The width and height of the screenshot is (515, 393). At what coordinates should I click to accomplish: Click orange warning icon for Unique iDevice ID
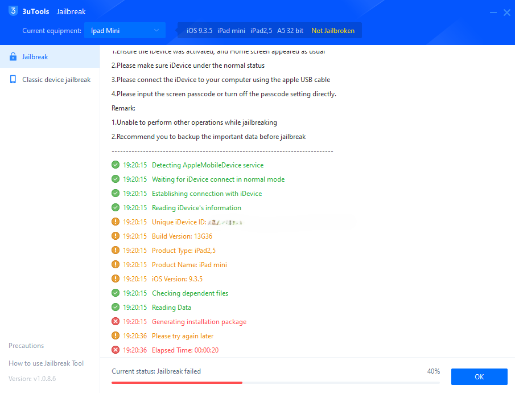click(x=116, y=222)
